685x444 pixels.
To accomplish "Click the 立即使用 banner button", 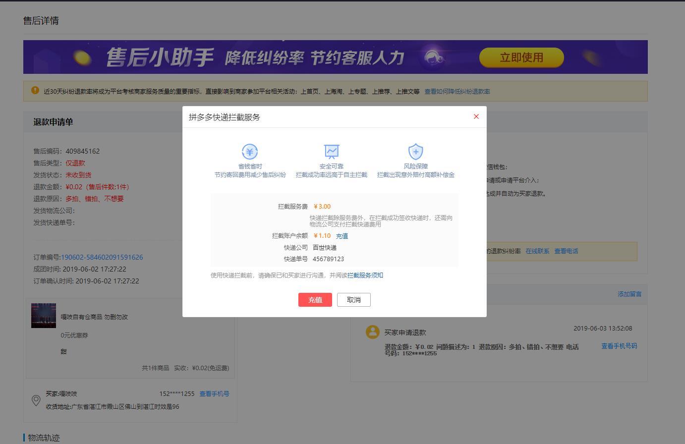I will tap(521, 57).
